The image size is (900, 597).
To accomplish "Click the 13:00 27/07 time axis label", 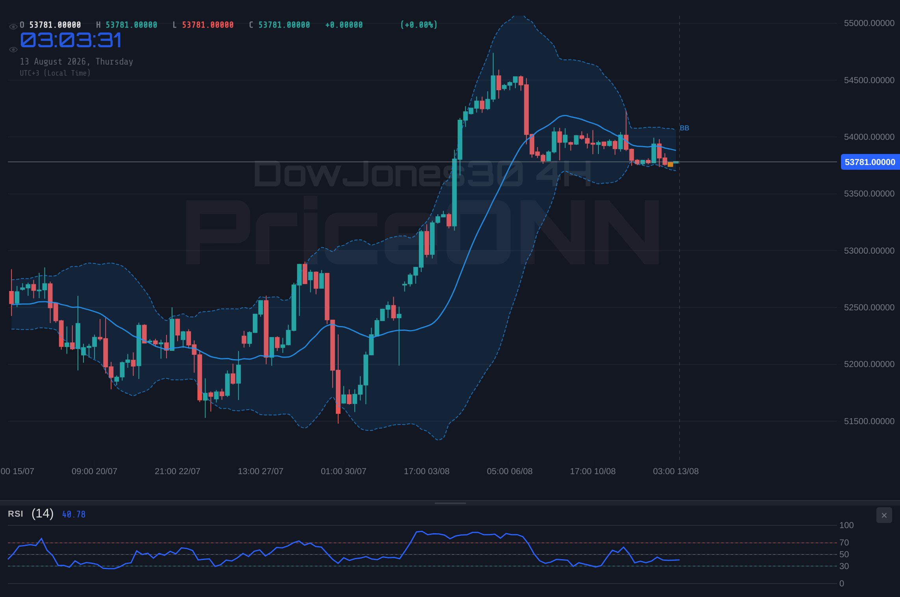I will 261,471.
